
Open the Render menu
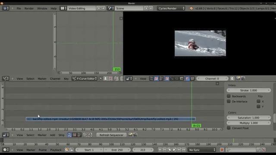(x=29, y=9)
